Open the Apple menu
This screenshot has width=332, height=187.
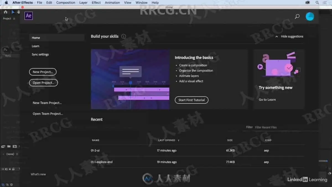(6, 2)
